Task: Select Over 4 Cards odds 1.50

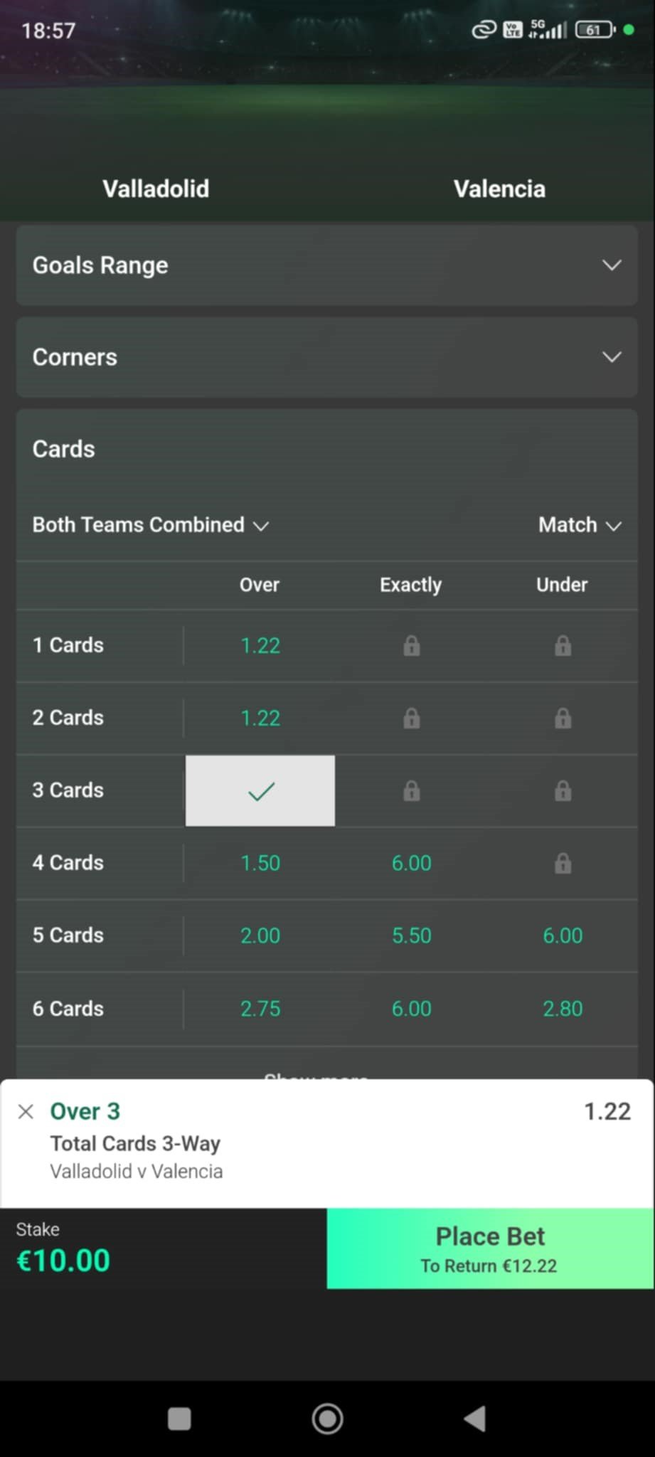Action: coord(260,863)
